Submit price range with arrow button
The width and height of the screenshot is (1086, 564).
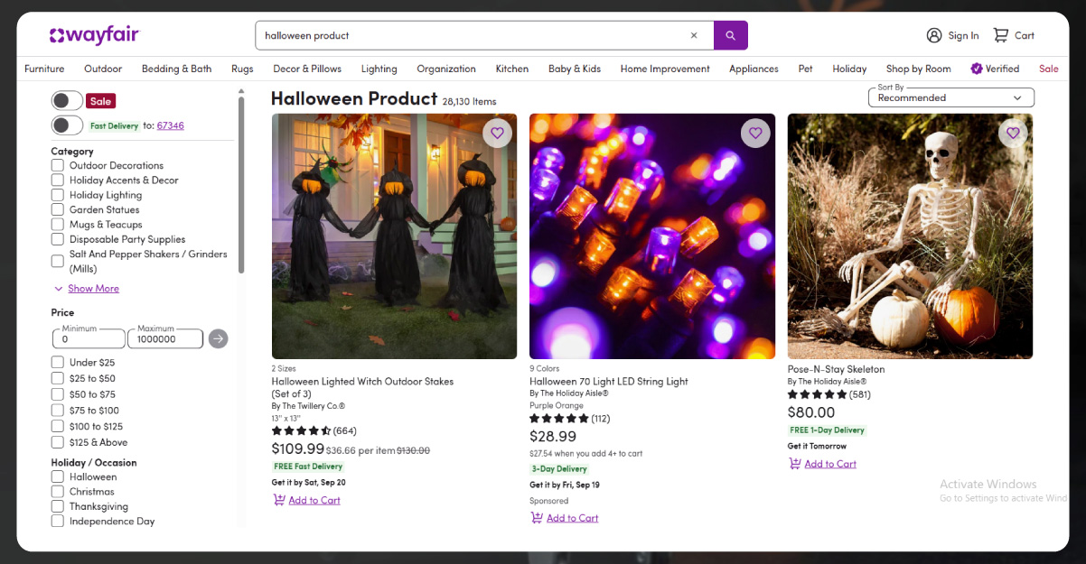pyautogui.click(x=218, y=338)
